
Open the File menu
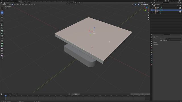pos(3,1)
